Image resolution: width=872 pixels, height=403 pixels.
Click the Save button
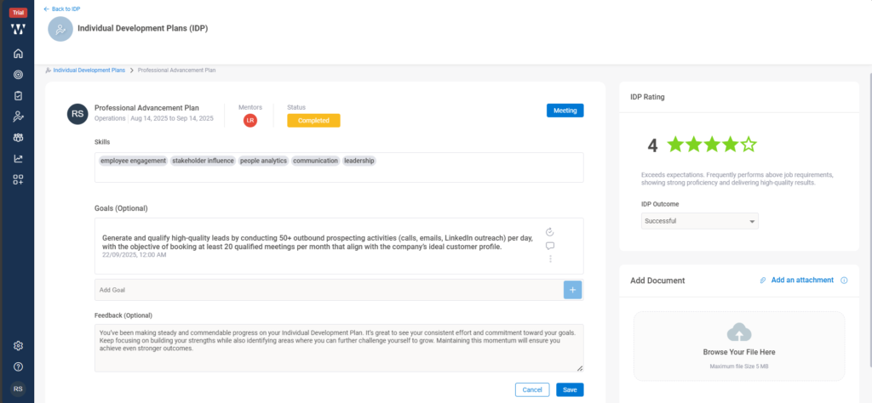[x=570, y=389]
